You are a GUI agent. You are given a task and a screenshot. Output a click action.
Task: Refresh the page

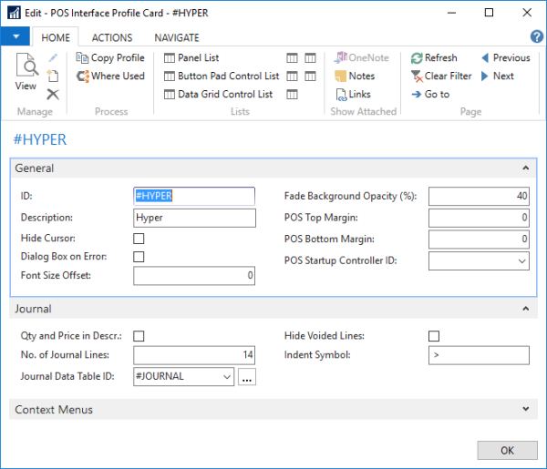tap(434, 58)
